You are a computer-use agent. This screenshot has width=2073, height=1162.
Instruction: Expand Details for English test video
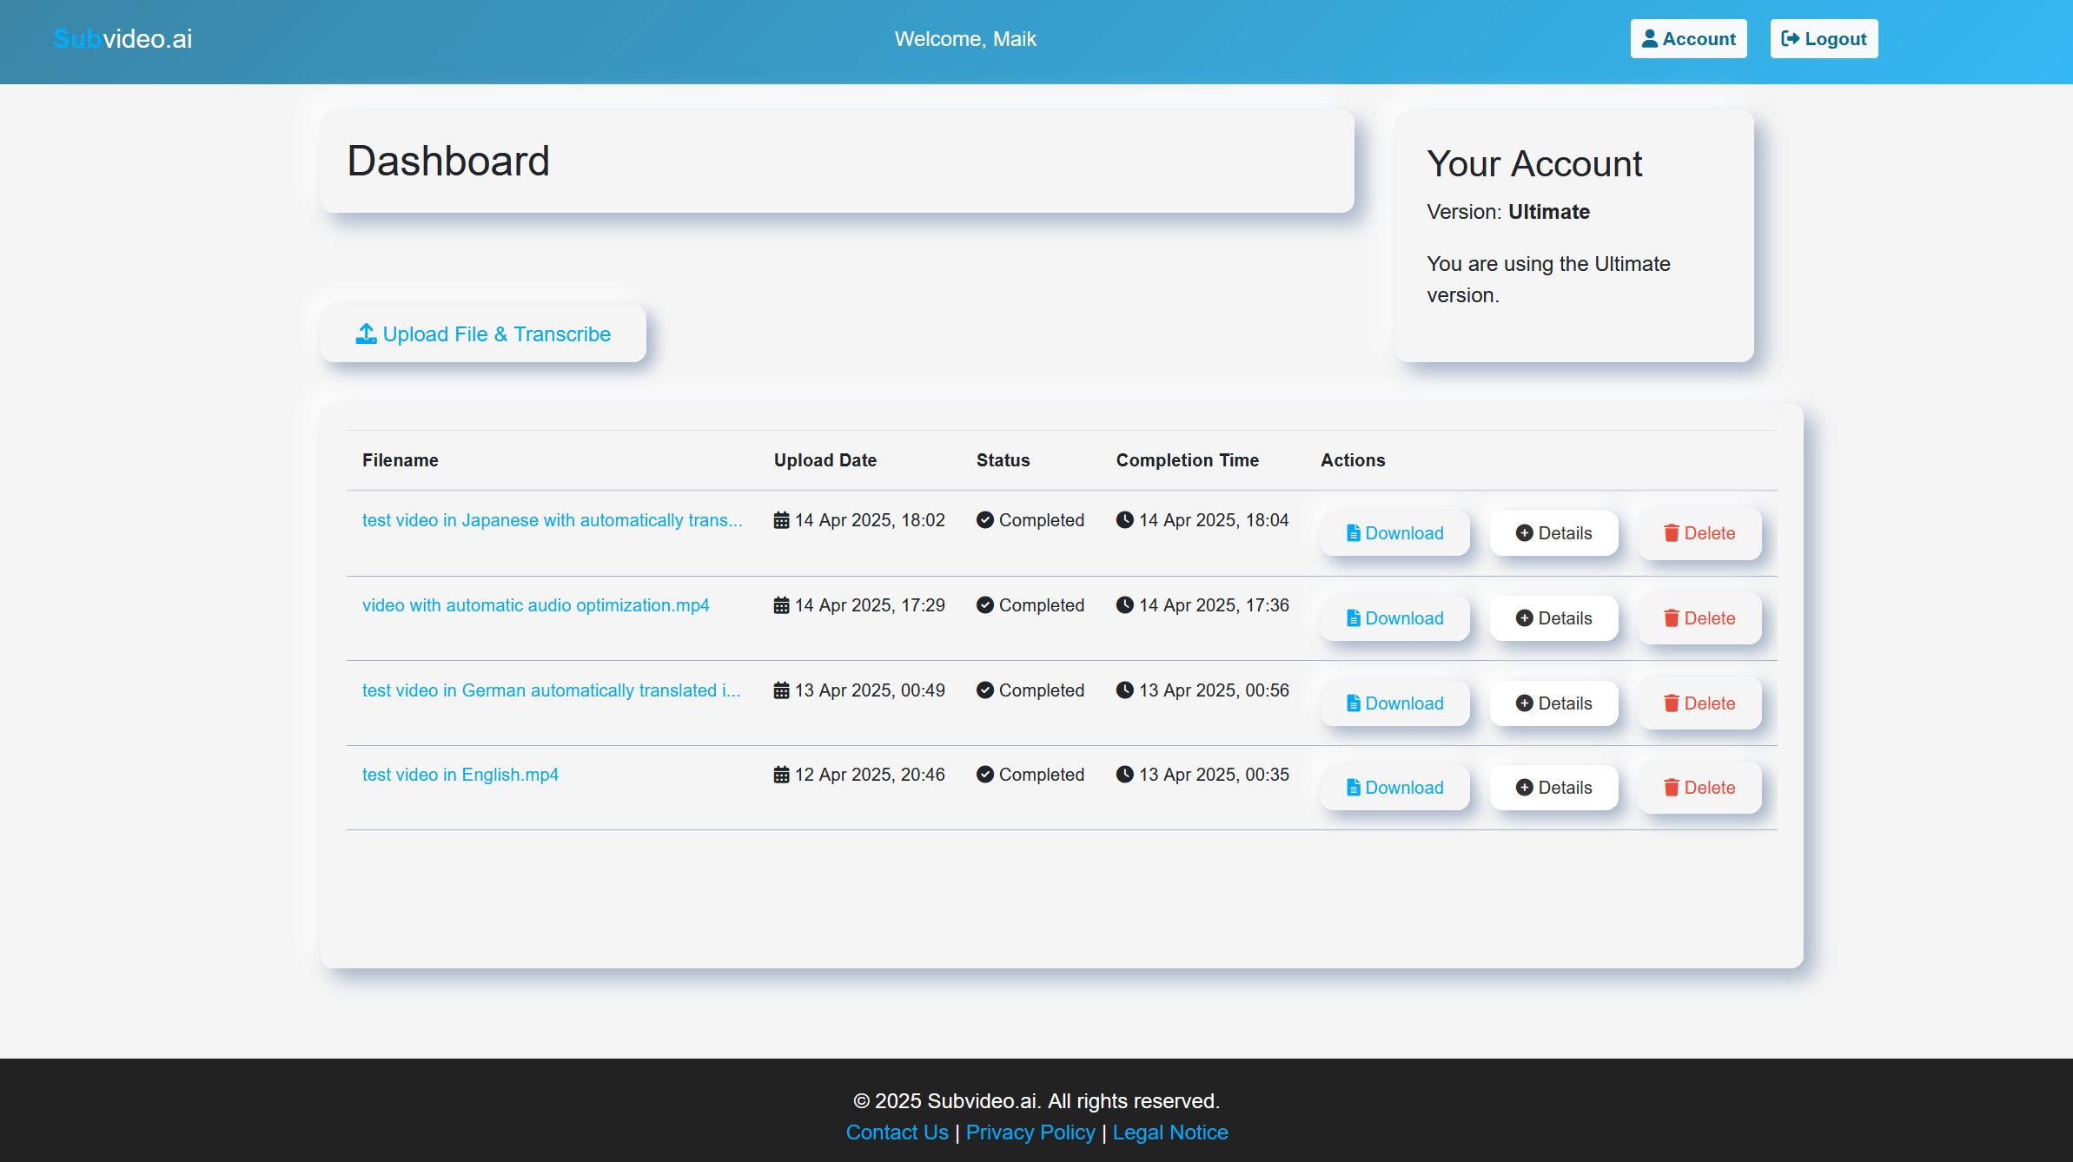(x=1553, y=788)
